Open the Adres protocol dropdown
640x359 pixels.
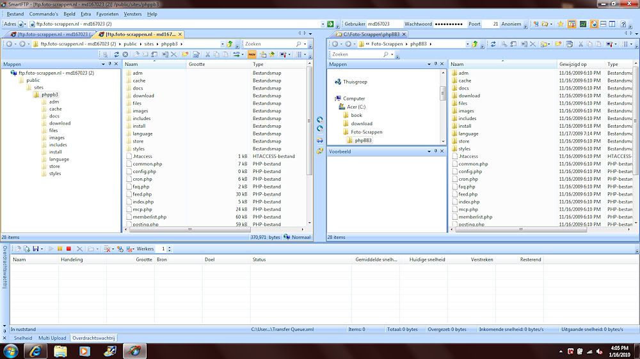[x=25, y=24]
